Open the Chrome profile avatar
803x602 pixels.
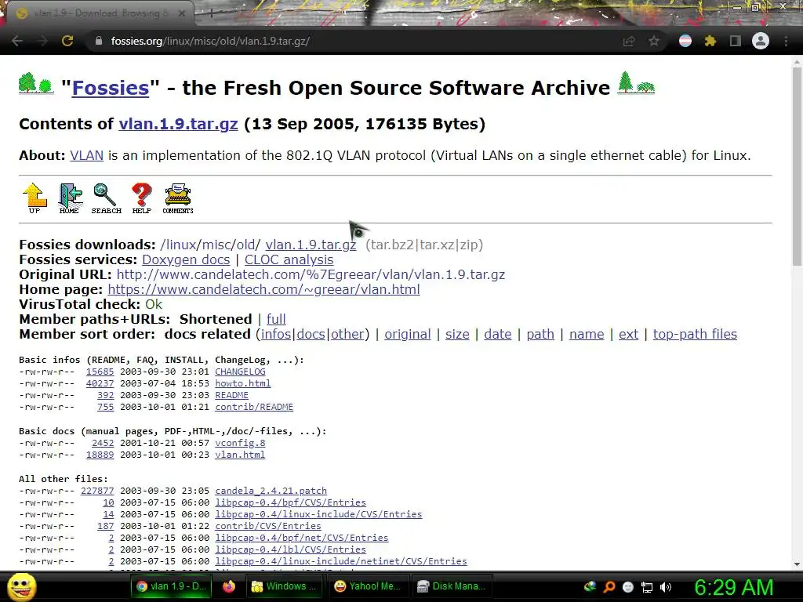tap(761, 41)
